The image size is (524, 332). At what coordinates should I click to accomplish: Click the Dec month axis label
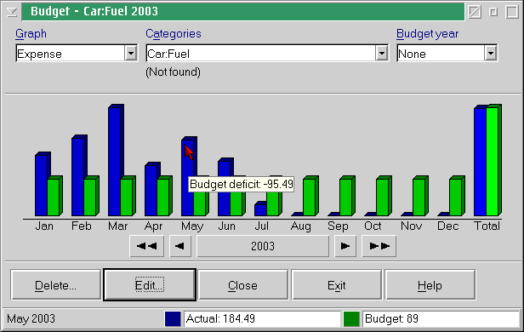coord(447,226)
